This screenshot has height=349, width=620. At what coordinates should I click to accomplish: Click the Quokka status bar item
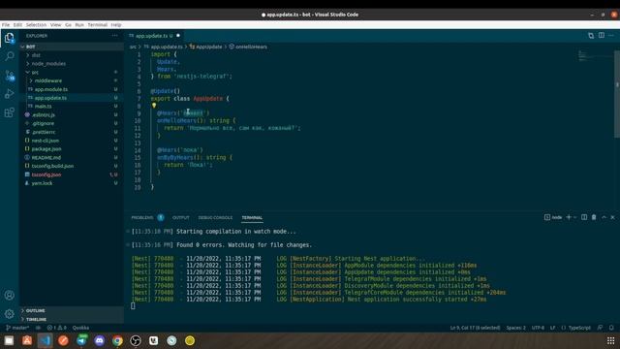(x=80, y=328)
